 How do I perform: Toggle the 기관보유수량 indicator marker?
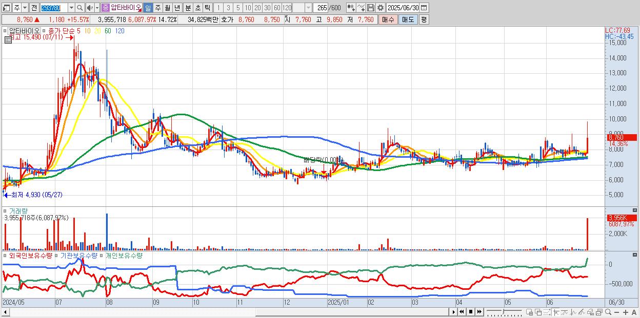pos(57,255)
